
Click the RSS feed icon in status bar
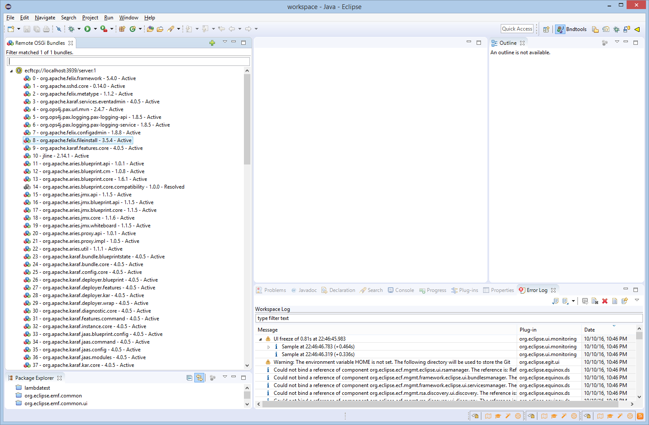640,416
